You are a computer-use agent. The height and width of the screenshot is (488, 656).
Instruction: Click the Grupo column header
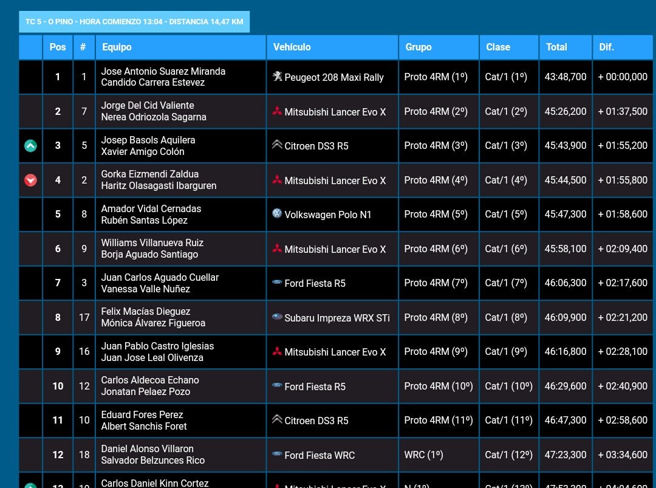439,47
